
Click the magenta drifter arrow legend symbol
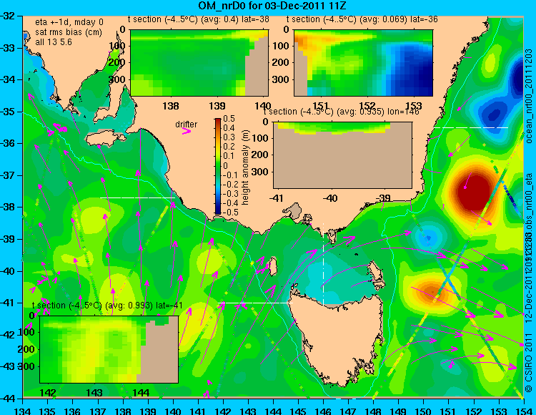[x=187, y=131]
